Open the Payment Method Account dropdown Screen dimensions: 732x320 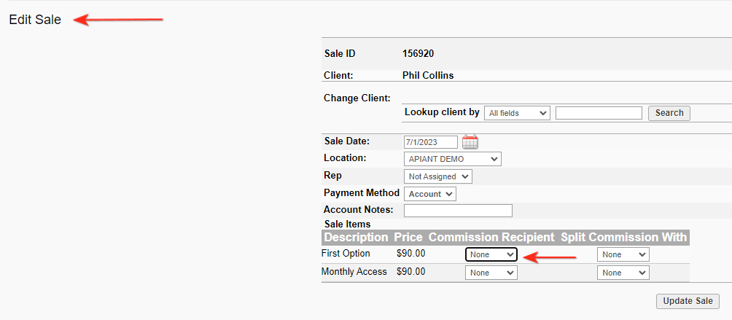tap(429, 194)
